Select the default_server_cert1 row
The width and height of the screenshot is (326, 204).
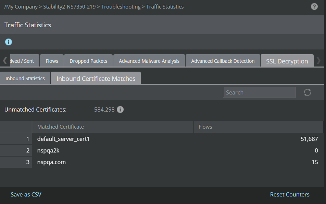click(x=162, y=139)
